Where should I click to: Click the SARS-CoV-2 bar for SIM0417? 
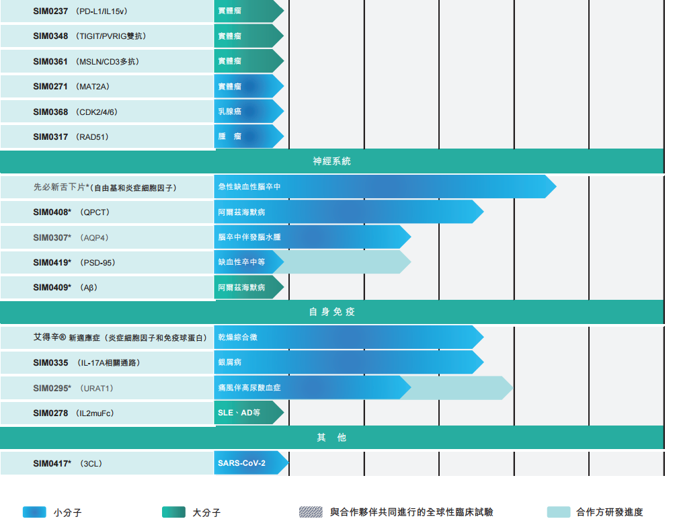click(x=249, y=463)
